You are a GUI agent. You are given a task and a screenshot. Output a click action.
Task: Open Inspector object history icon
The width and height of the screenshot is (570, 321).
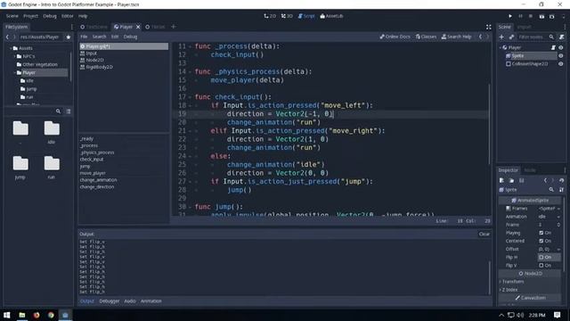click(562, 180)
